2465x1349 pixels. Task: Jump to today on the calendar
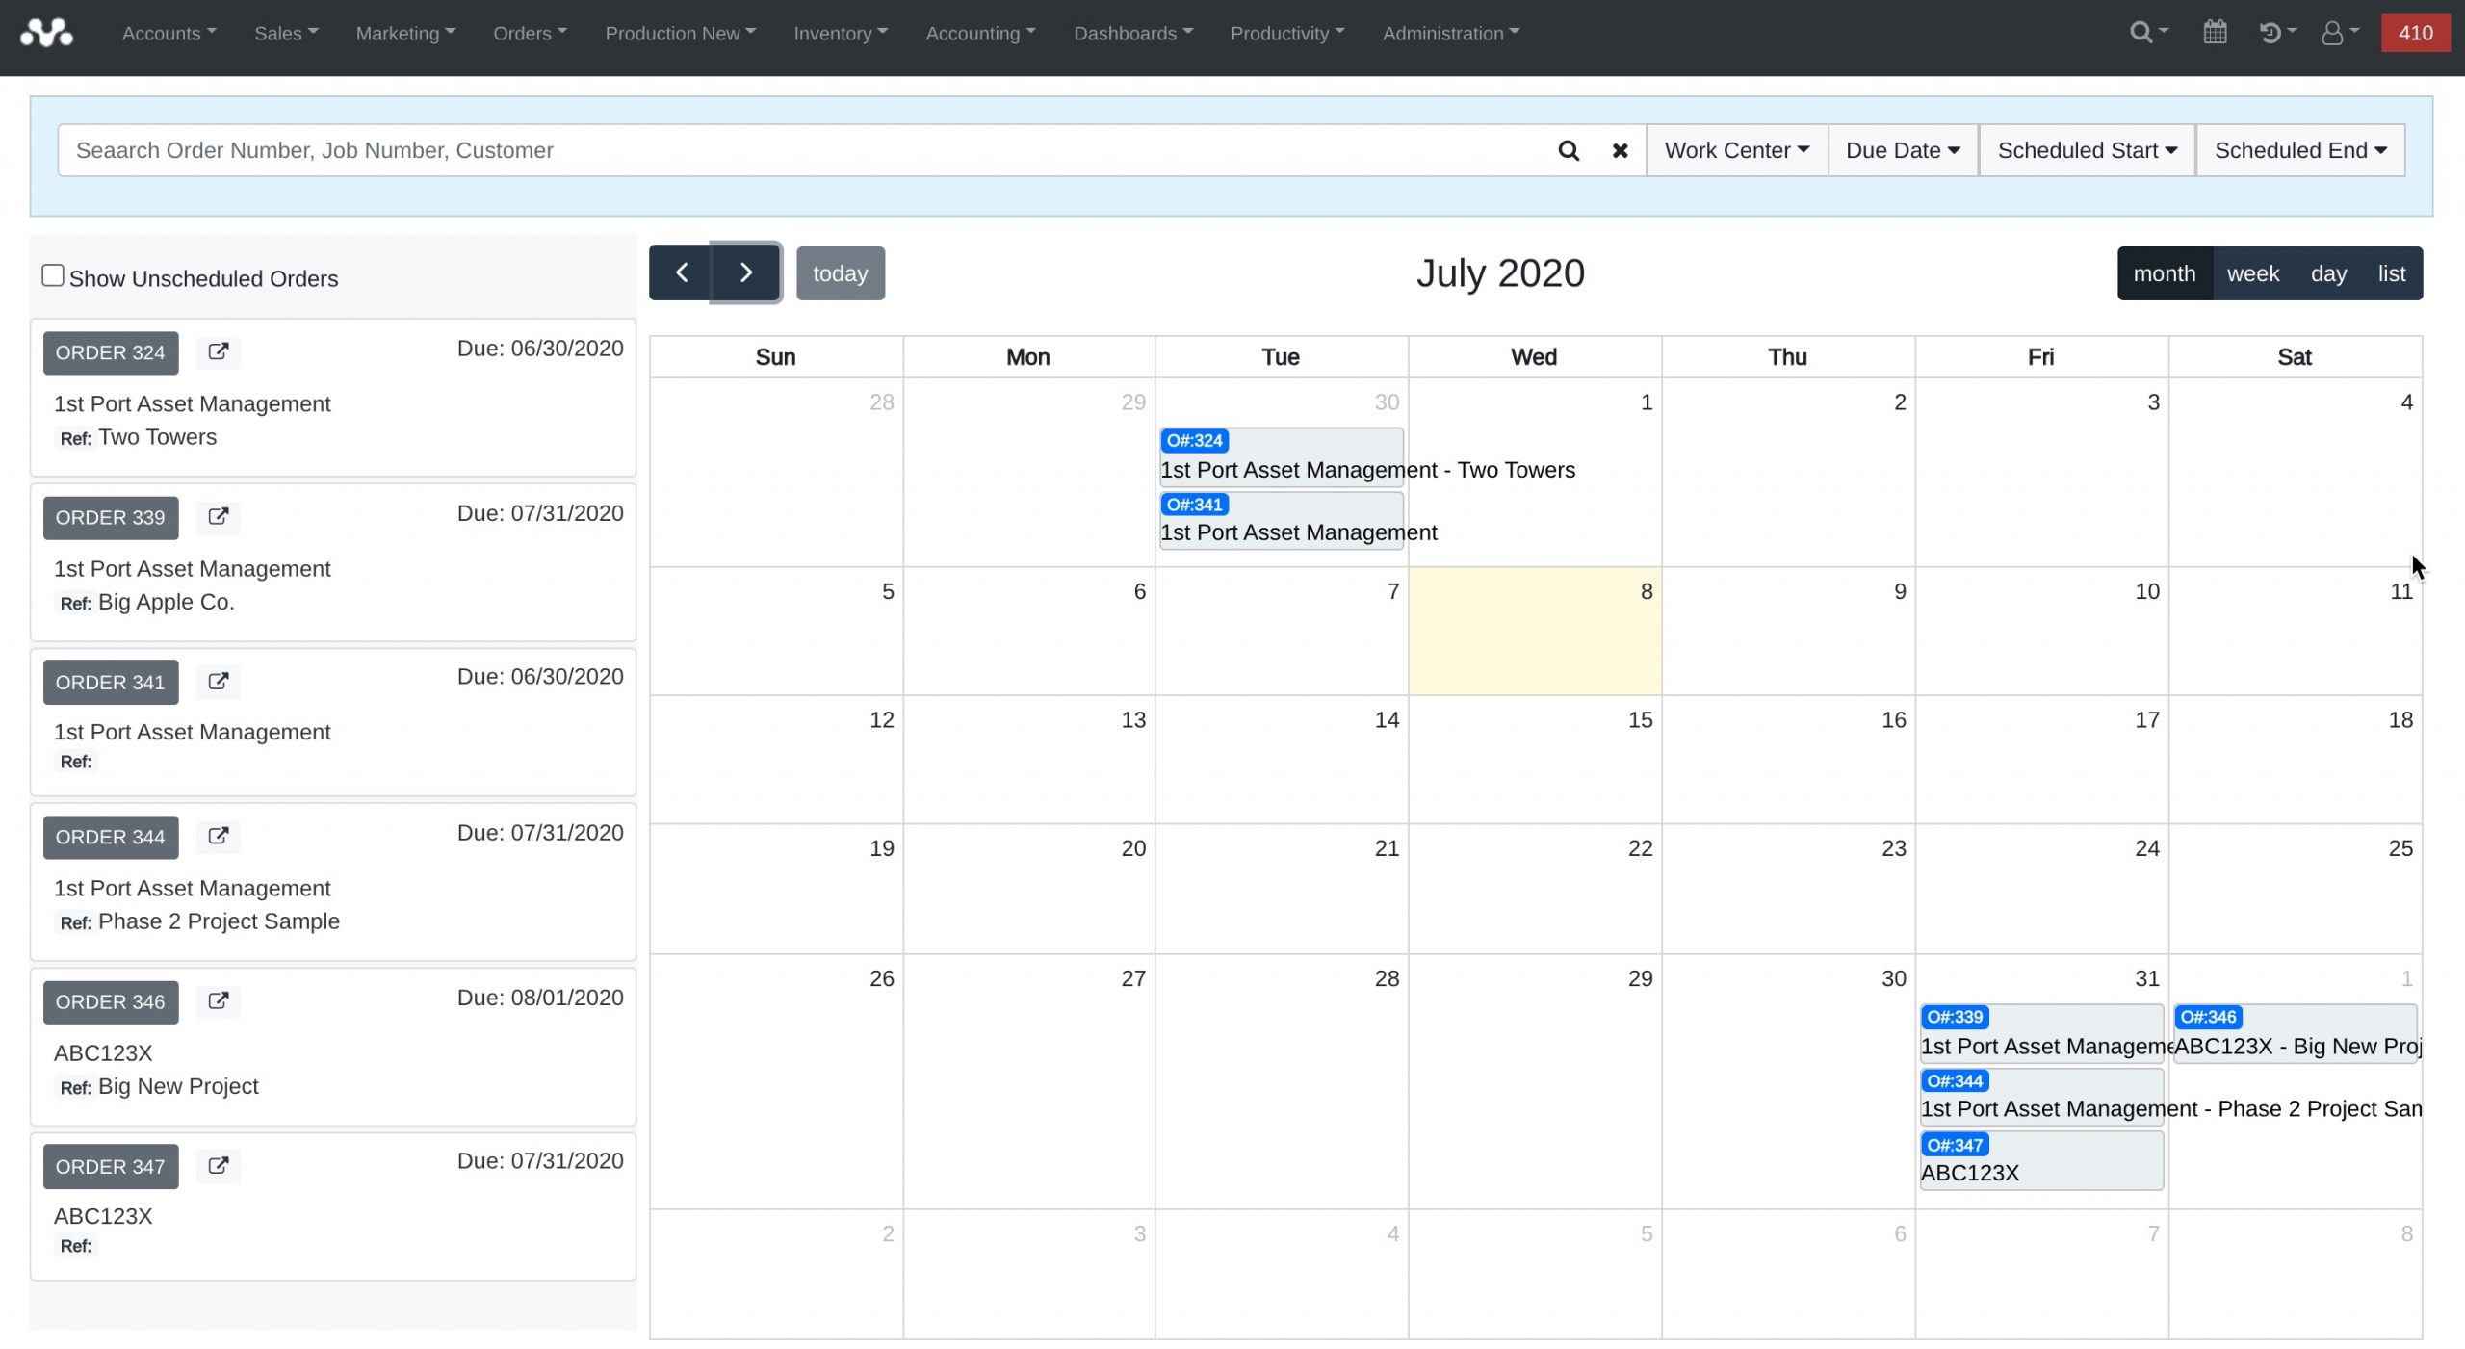(840, 273)
